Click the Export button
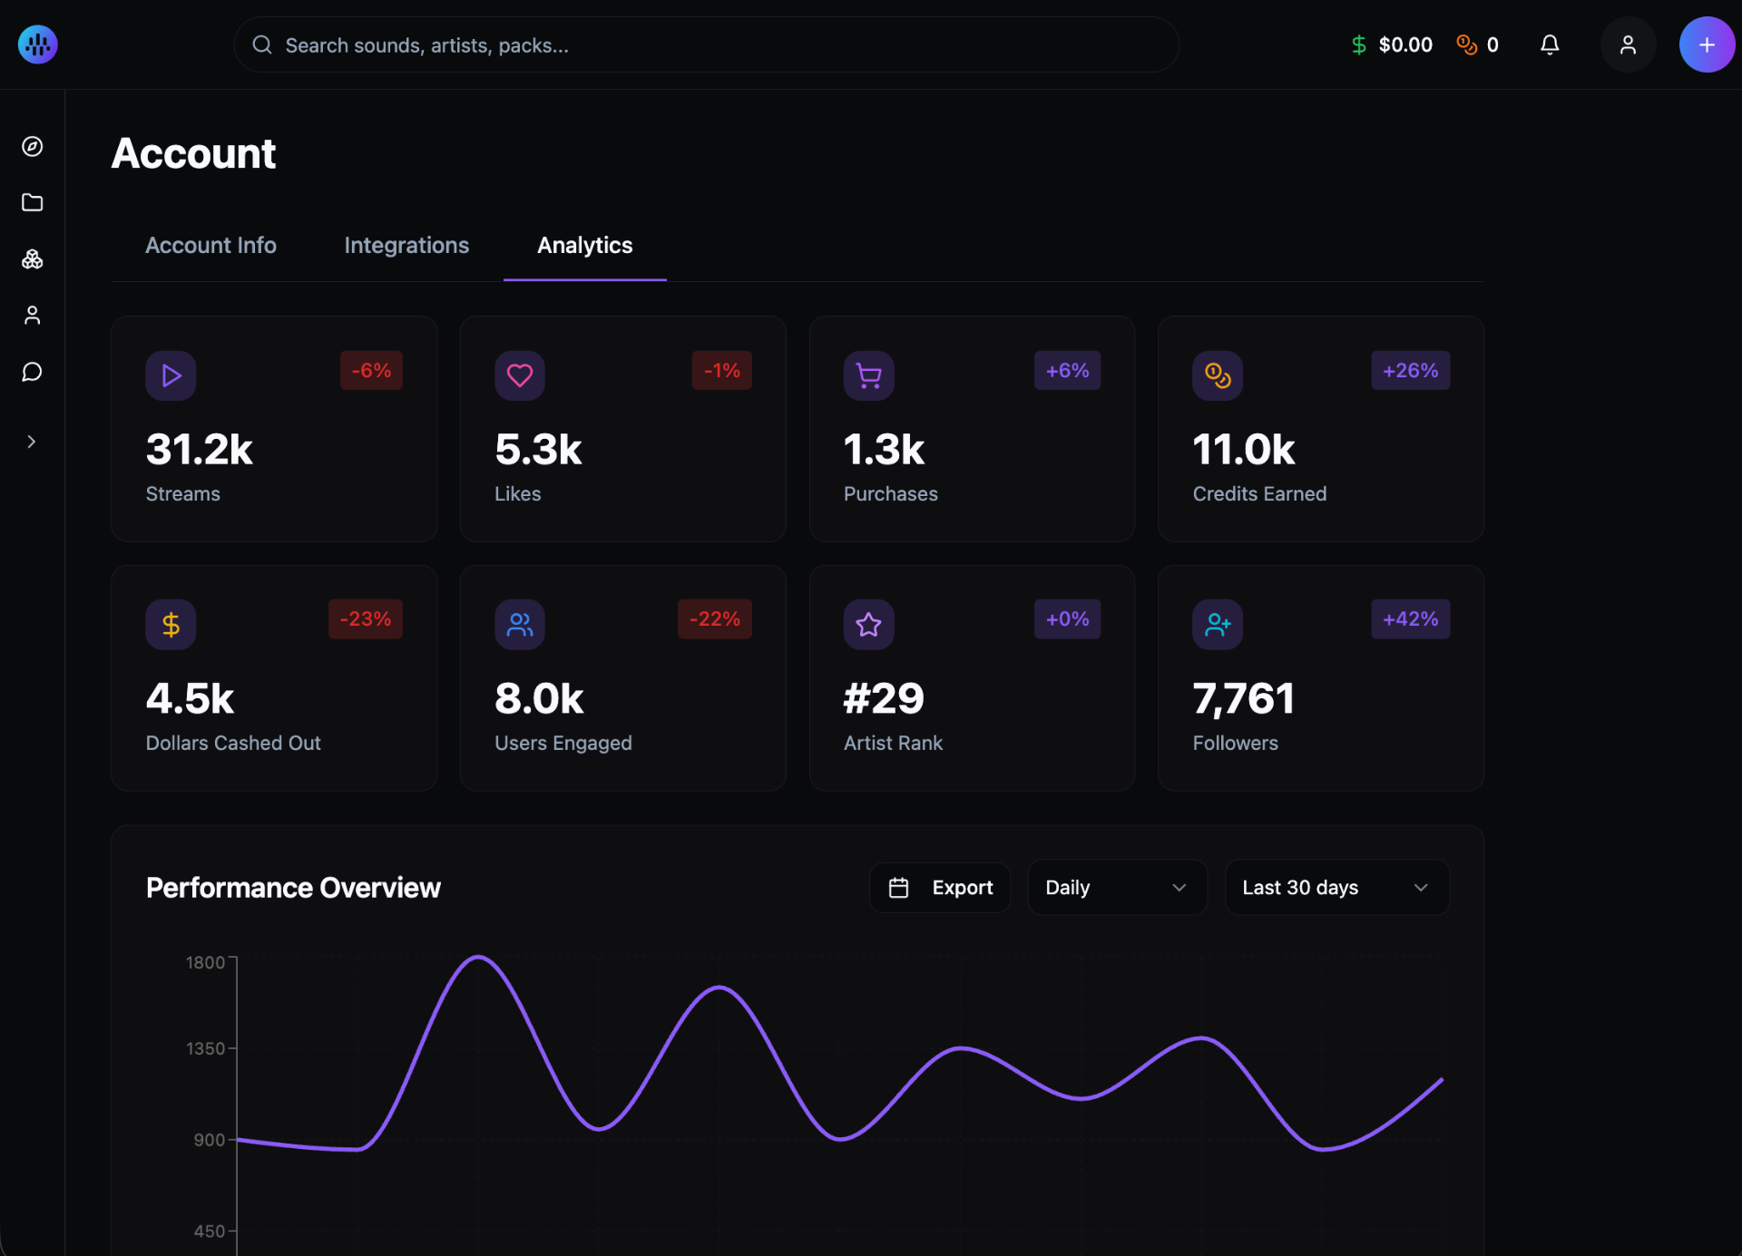 (x=940, y=888)
